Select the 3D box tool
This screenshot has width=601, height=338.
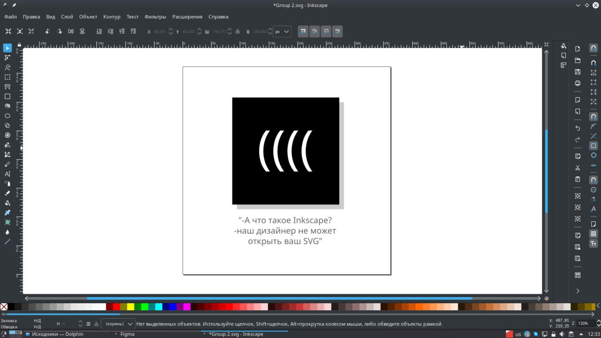coord(8,106)
